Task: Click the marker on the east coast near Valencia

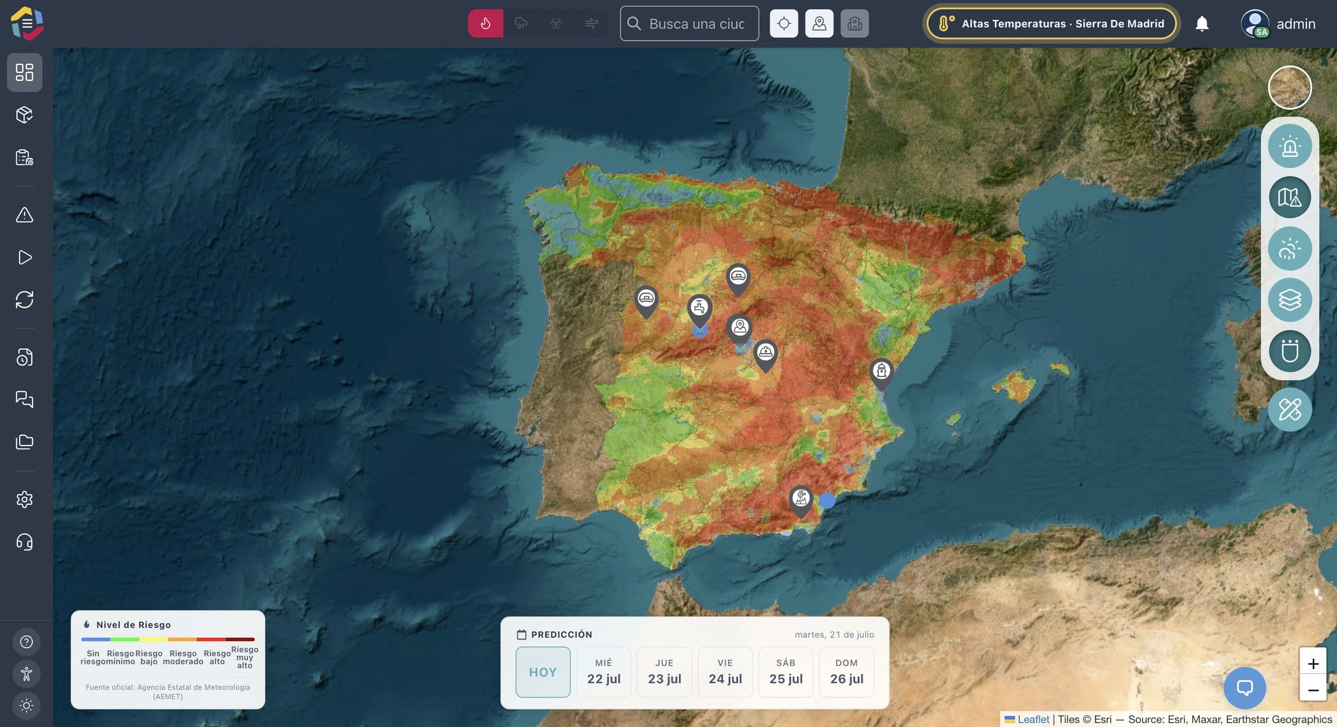Action: pos(881,374)
